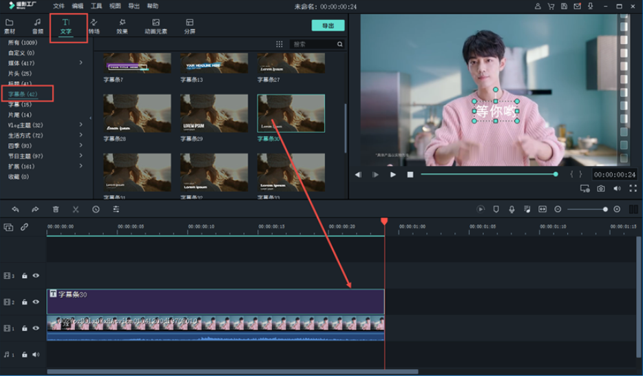Expand the 四季 (93) category arrow
Viewport: 643px width, 380px height.
pyautogui.click(x=81, y=145)
